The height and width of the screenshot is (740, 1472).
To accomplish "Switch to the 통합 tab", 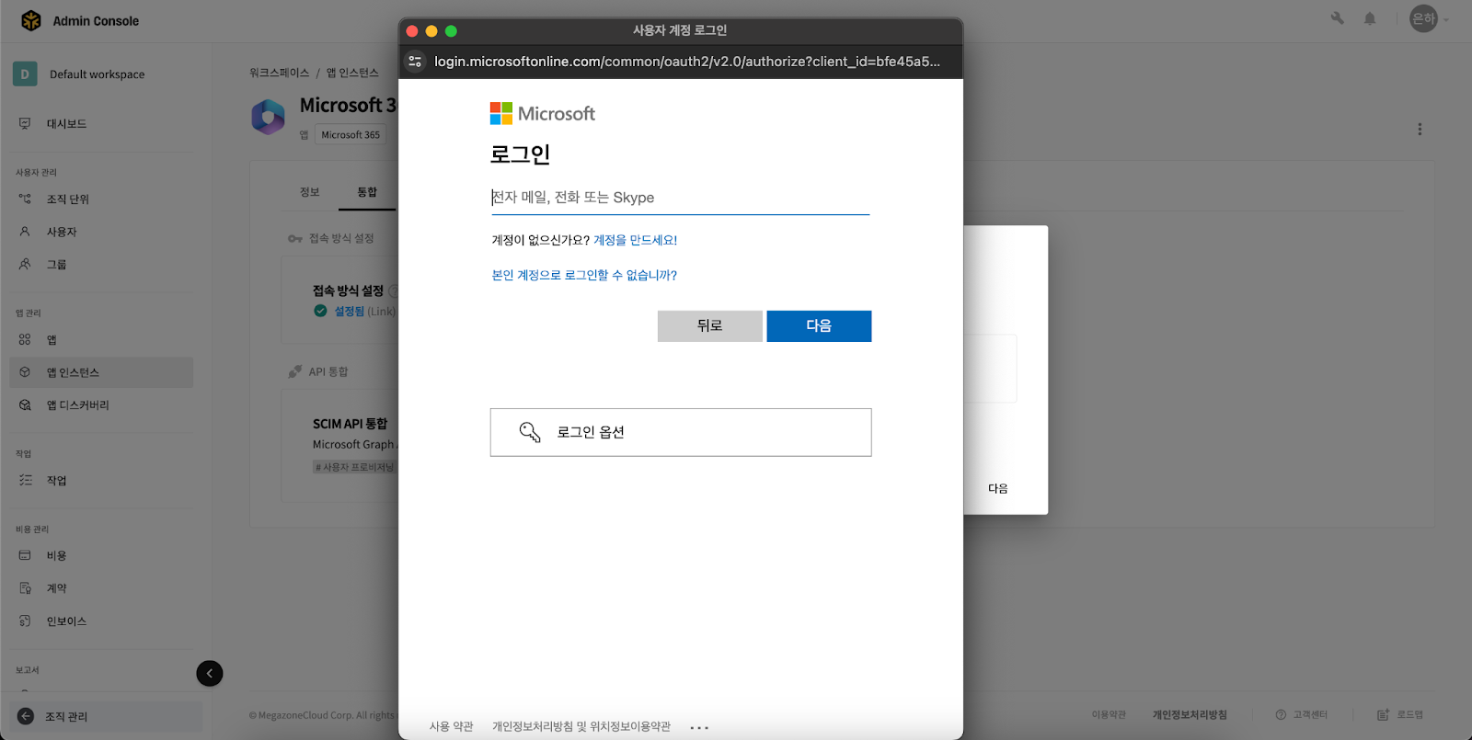I will 367,192.
